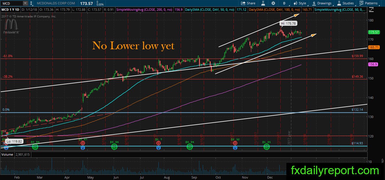The image size is (385, 180).
Task: Click the first $0.94 dividend icon near March
Action: (x=35, y=147)
